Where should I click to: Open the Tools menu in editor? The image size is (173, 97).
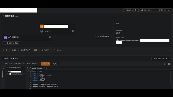pyautogui.click(x=29, y=64)
